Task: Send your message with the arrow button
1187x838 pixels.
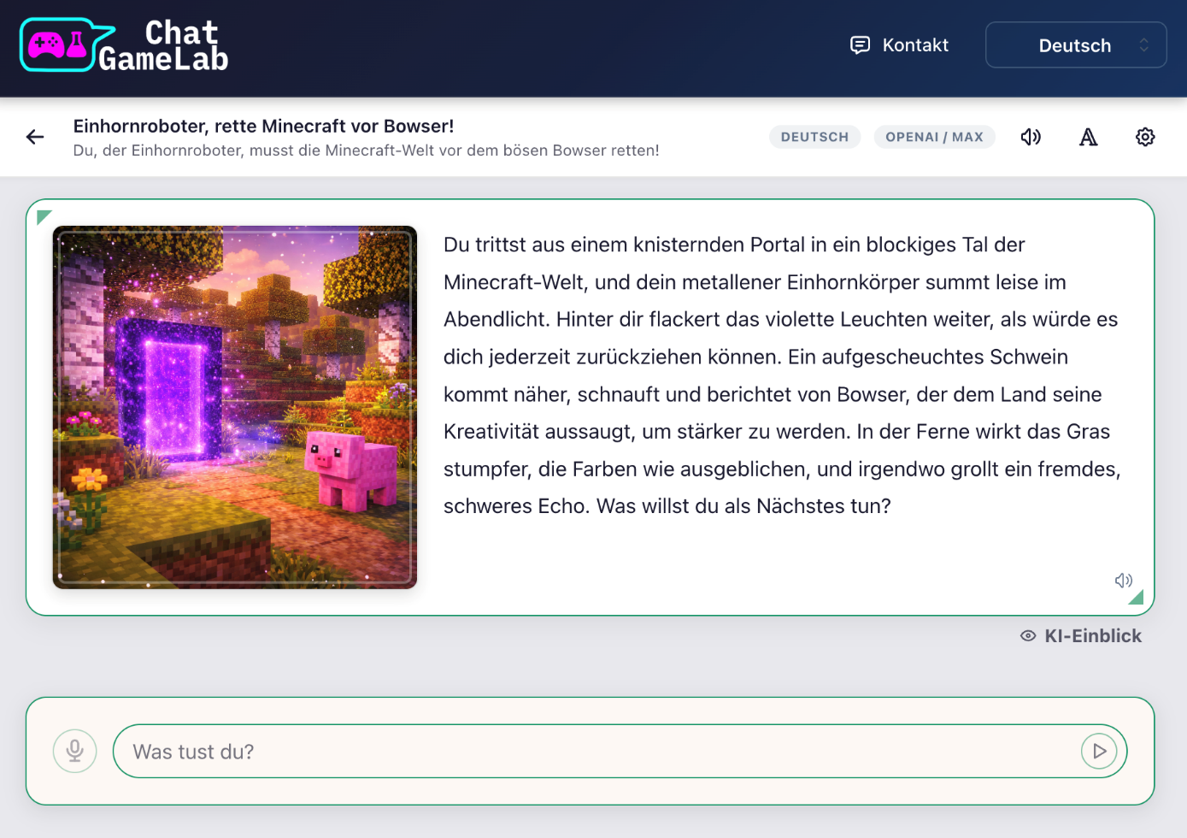Action: [1098, 751]
